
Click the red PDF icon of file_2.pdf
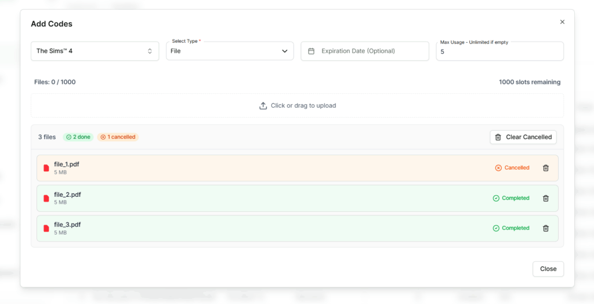click(x=46, y=198)
